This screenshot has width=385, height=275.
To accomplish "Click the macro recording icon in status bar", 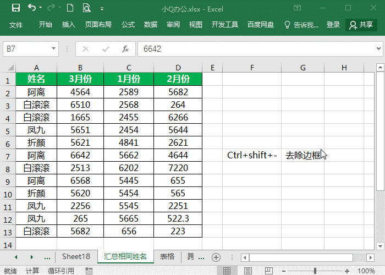I will [x=89, y=271].
